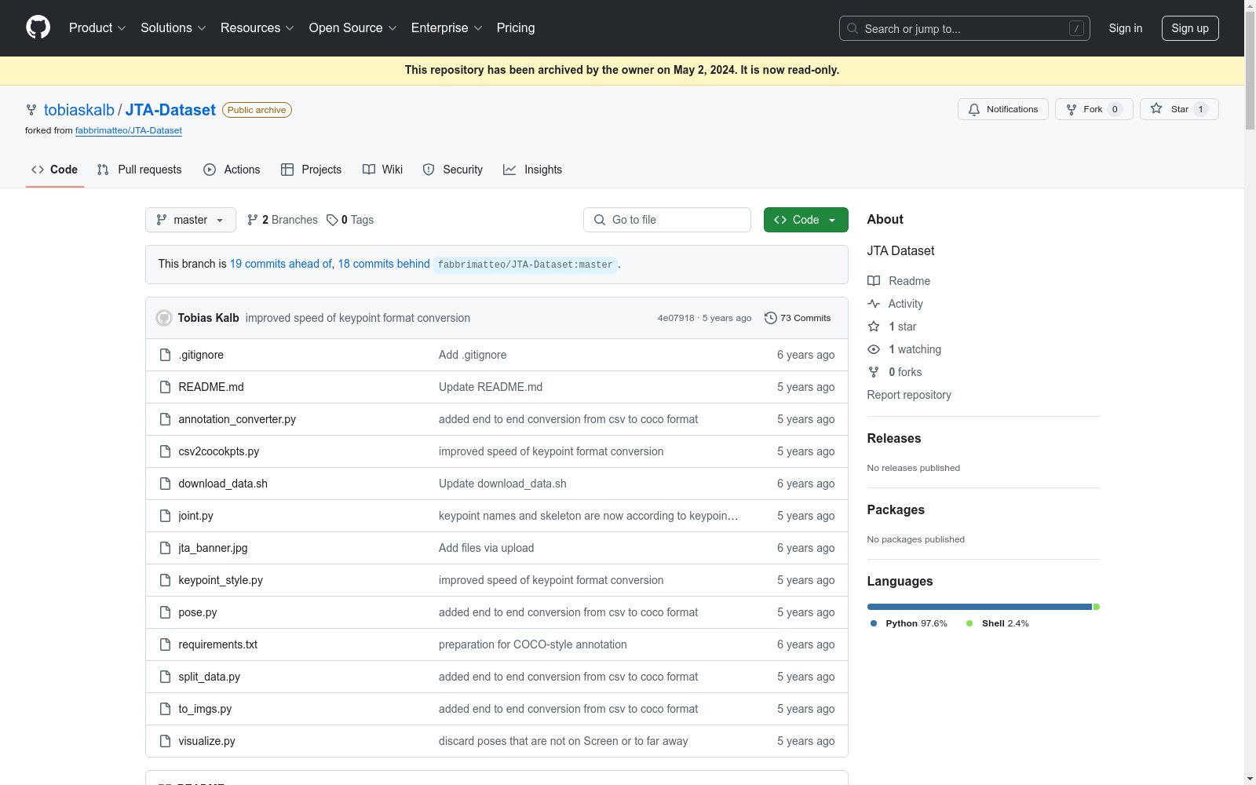
Task: Click the branch icon beside 2 Branches
Action: click(x=253, y=220)
